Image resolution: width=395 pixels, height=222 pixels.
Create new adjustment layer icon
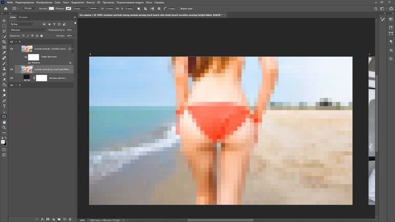pos(54,220)
